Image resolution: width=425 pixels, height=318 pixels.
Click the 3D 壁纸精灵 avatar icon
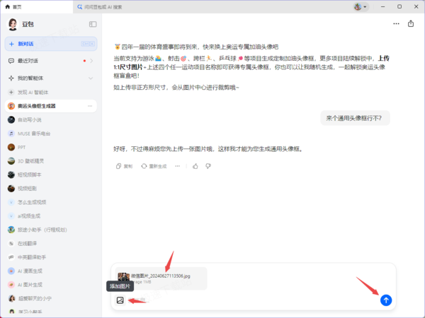click(11, 161)
